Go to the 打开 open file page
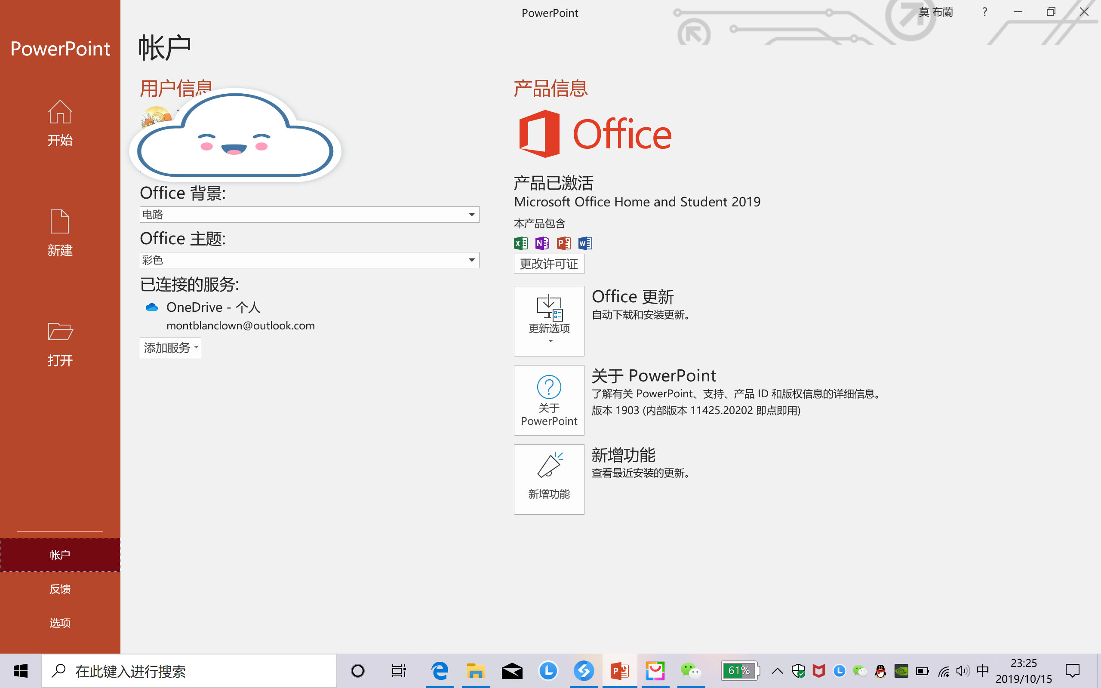The image size is (1101, 688). (x=60, y=344)
